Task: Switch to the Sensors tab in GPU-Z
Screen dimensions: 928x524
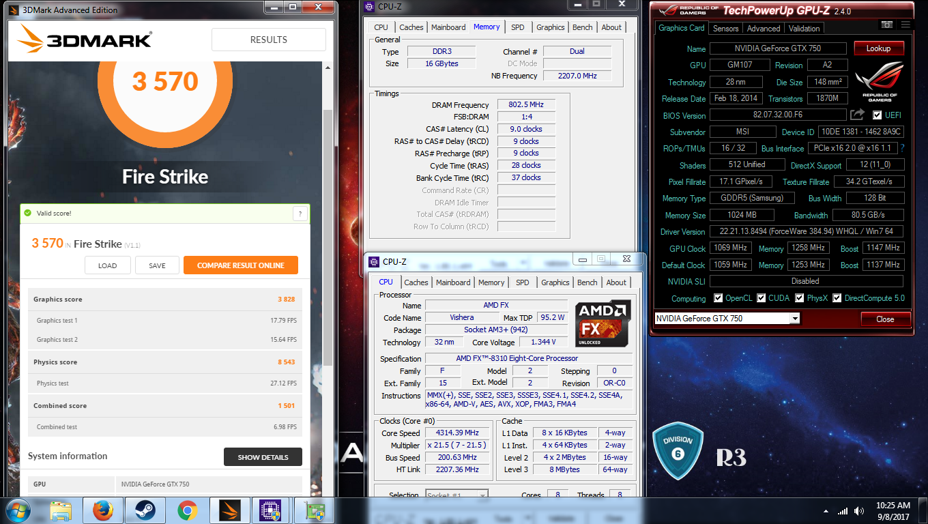Action: (725, 29)
